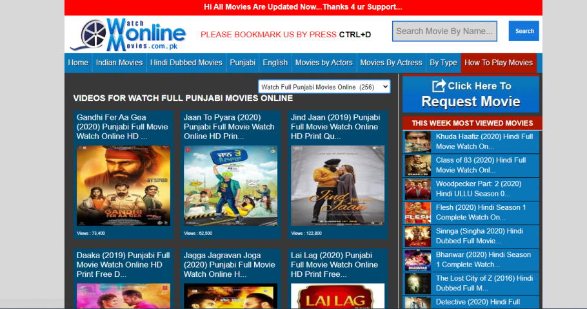Image resolution: width=587 pixels, height=309 pixels.
Task: Click 'PLEASE BOOKMARK US BY PRESS CTRL+D' text
Action: point(286,35)
